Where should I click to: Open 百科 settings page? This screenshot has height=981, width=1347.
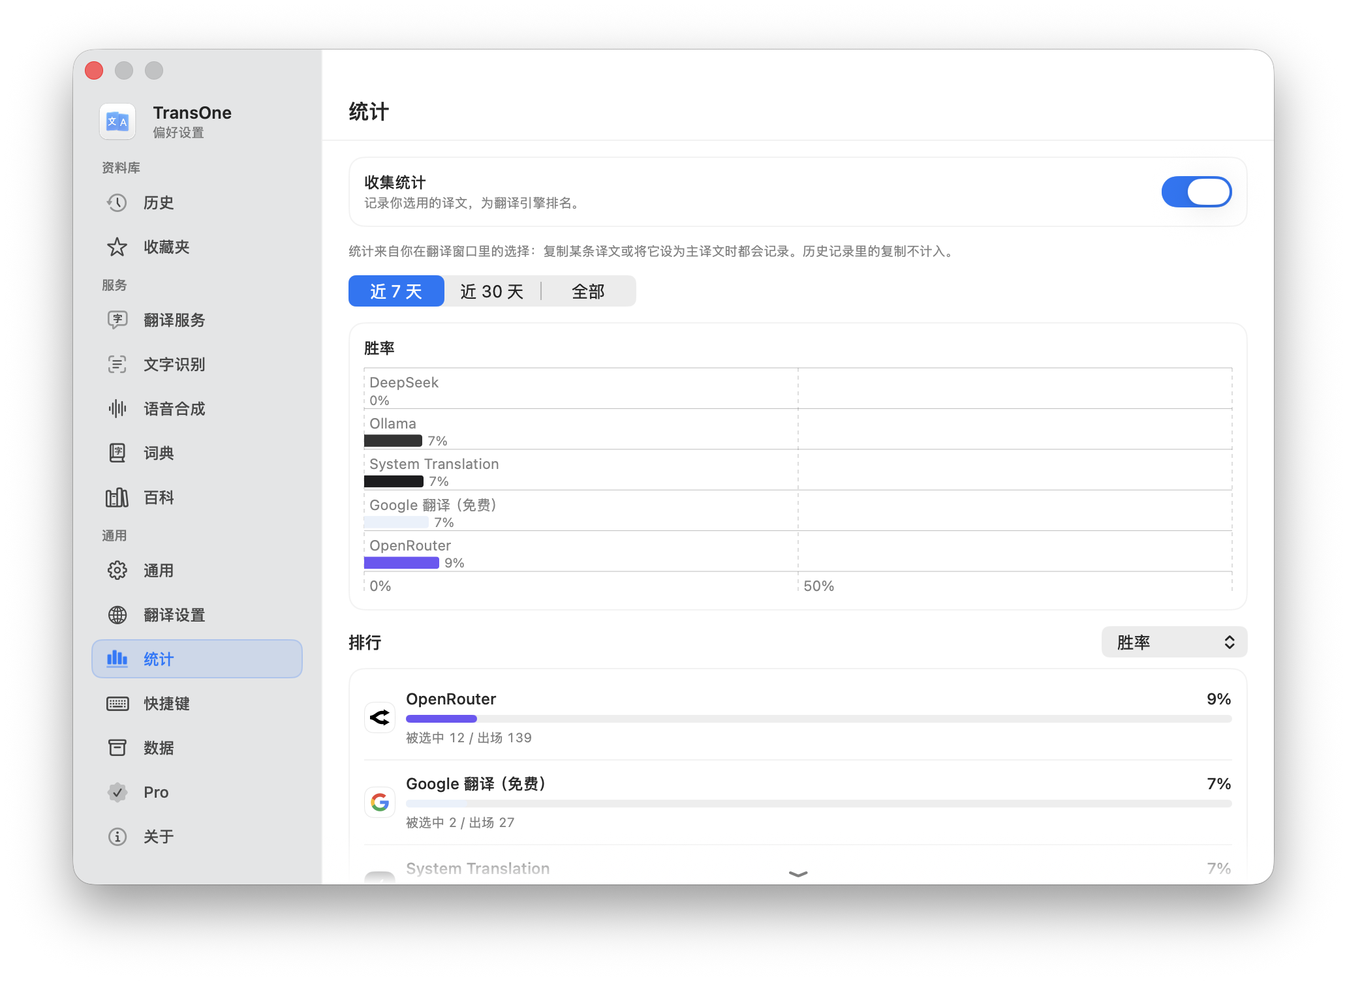[197, 498]
